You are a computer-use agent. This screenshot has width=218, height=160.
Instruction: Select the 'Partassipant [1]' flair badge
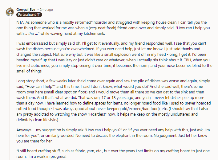click(x=29, y=14)
